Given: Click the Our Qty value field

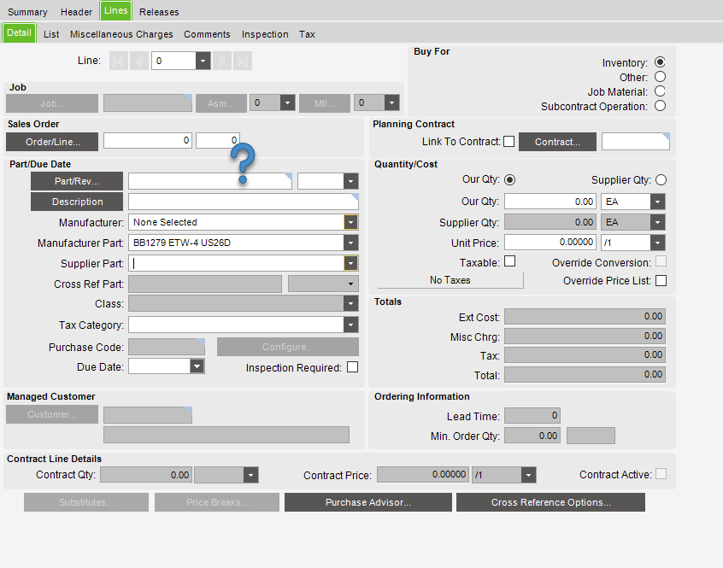Looking at the screenshot, I should [x=550, y=202].
